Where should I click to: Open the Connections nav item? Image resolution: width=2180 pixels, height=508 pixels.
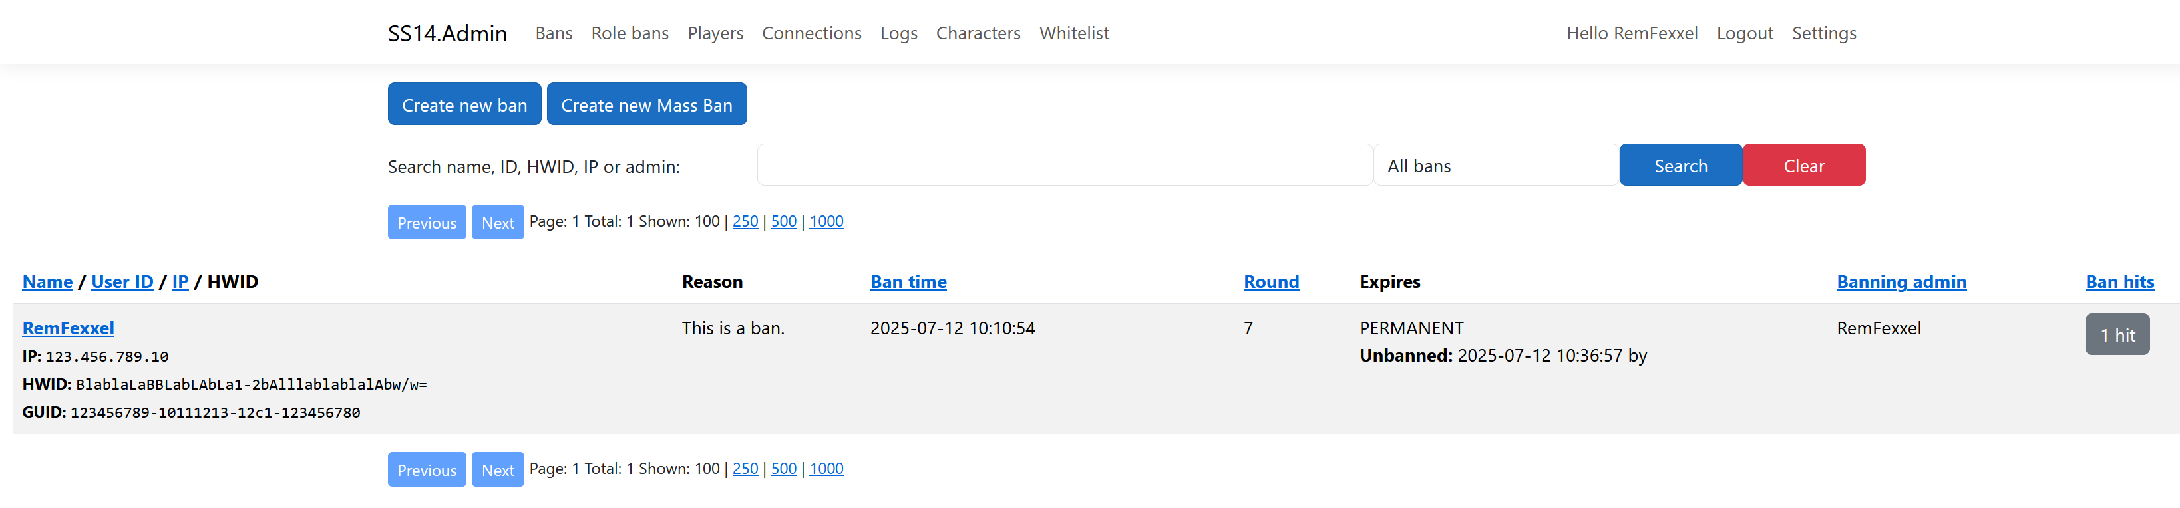pyautogui.click(x=811, y=33)
